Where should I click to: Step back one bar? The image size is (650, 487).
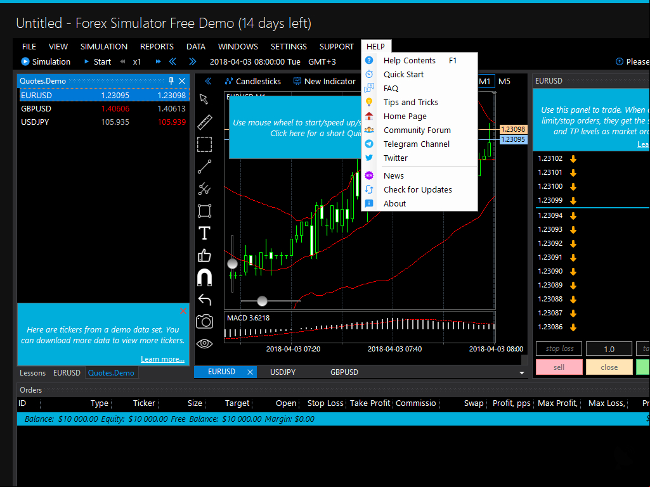tap(172, 61)
